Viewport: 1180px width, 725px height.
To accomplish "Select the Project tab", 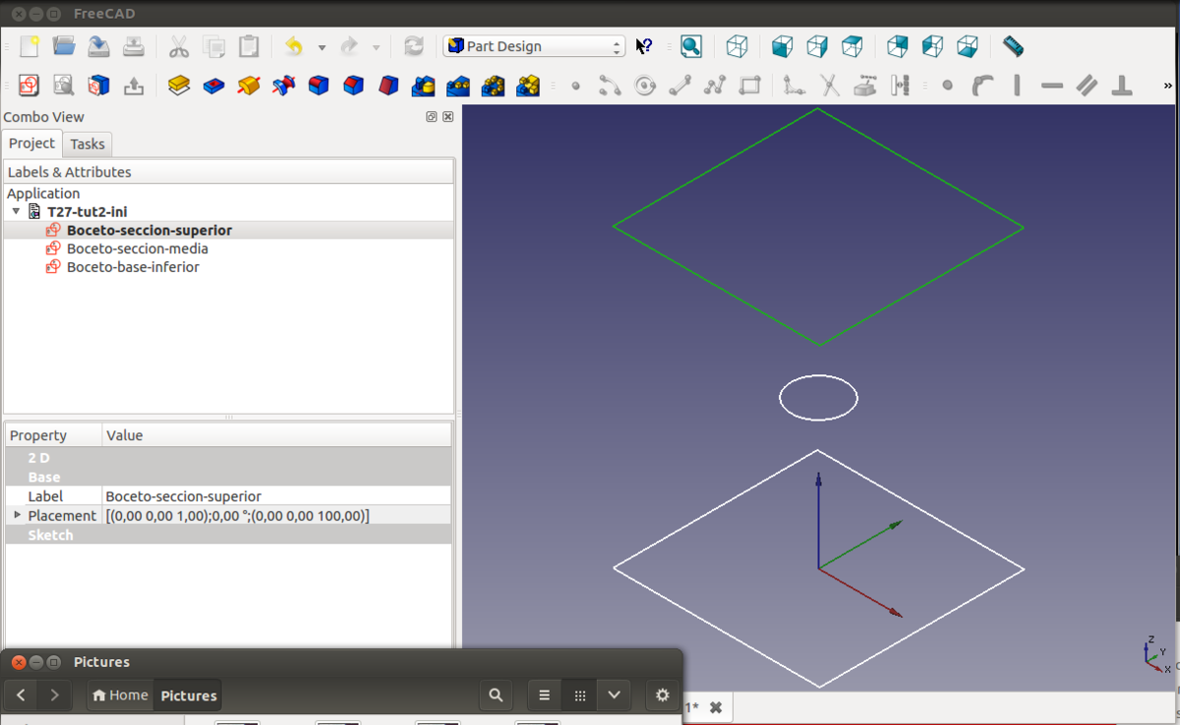I will click(31, 143).
